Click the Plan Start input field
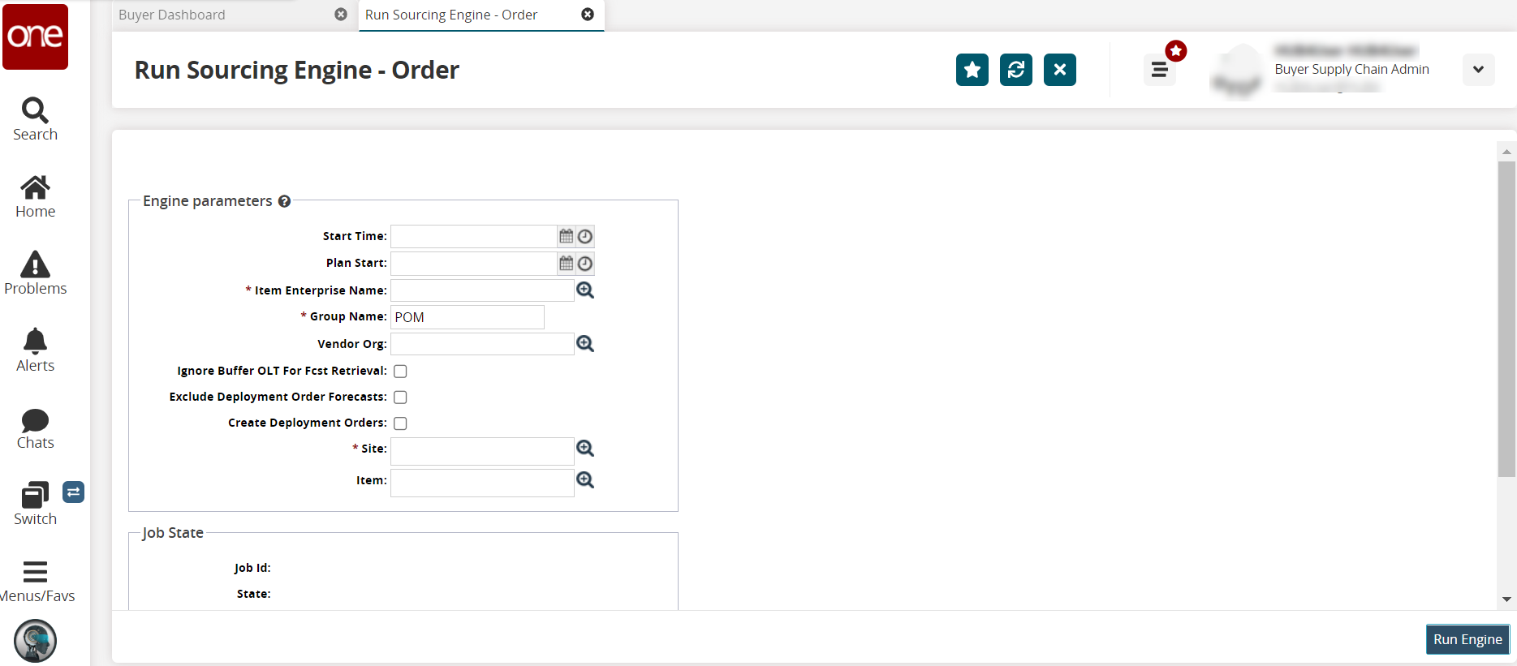The image size is (1517, 666). [x=473, y=263]
